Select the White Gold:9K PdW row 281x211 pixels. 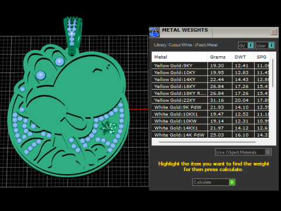(210, 107)
